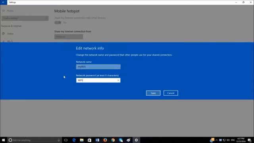Open Word from the taskbar
254x143 pixels.
(x=97, y=140)
